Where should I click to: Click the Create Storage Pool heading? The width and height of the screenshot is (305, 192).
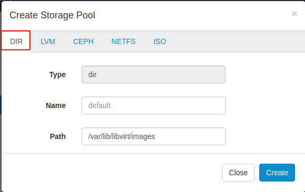[53, 15]
